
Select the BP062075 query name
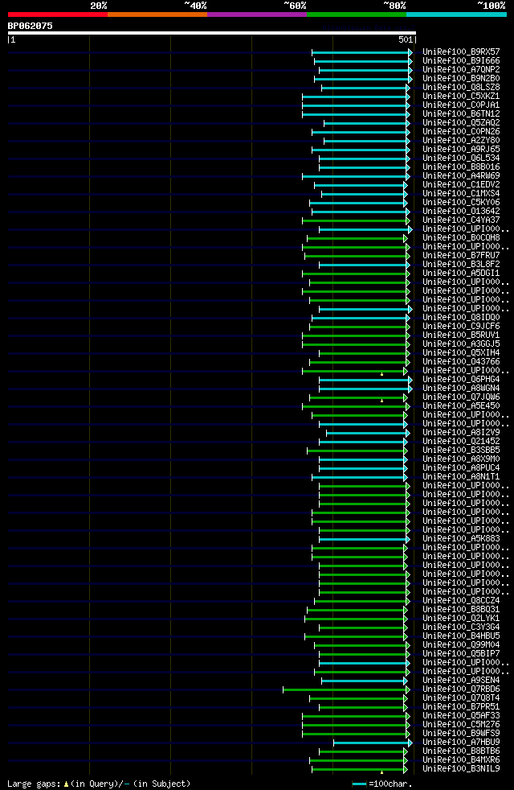pos(31,26)
